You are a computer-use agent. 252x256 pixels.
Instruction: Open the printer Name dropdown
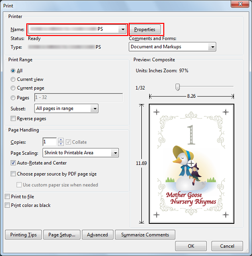(x=77, y=29)
